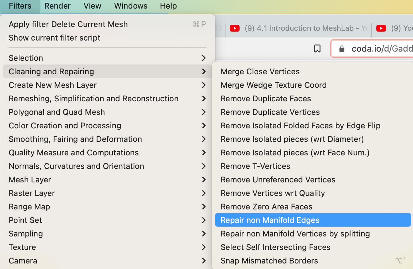Open the Help menu
Screen dimensions: 413x269
click(x=168, y=6)
